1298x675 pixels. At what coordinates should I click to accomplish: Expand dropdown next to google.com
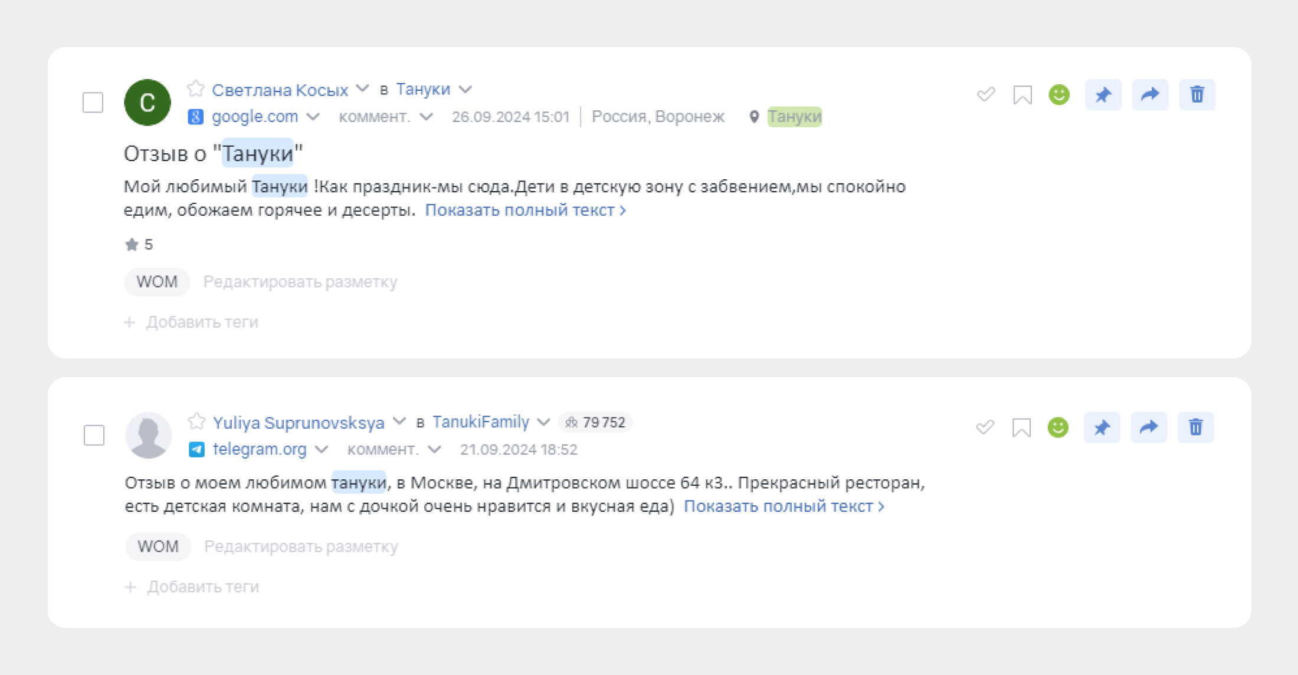point(313,117)
